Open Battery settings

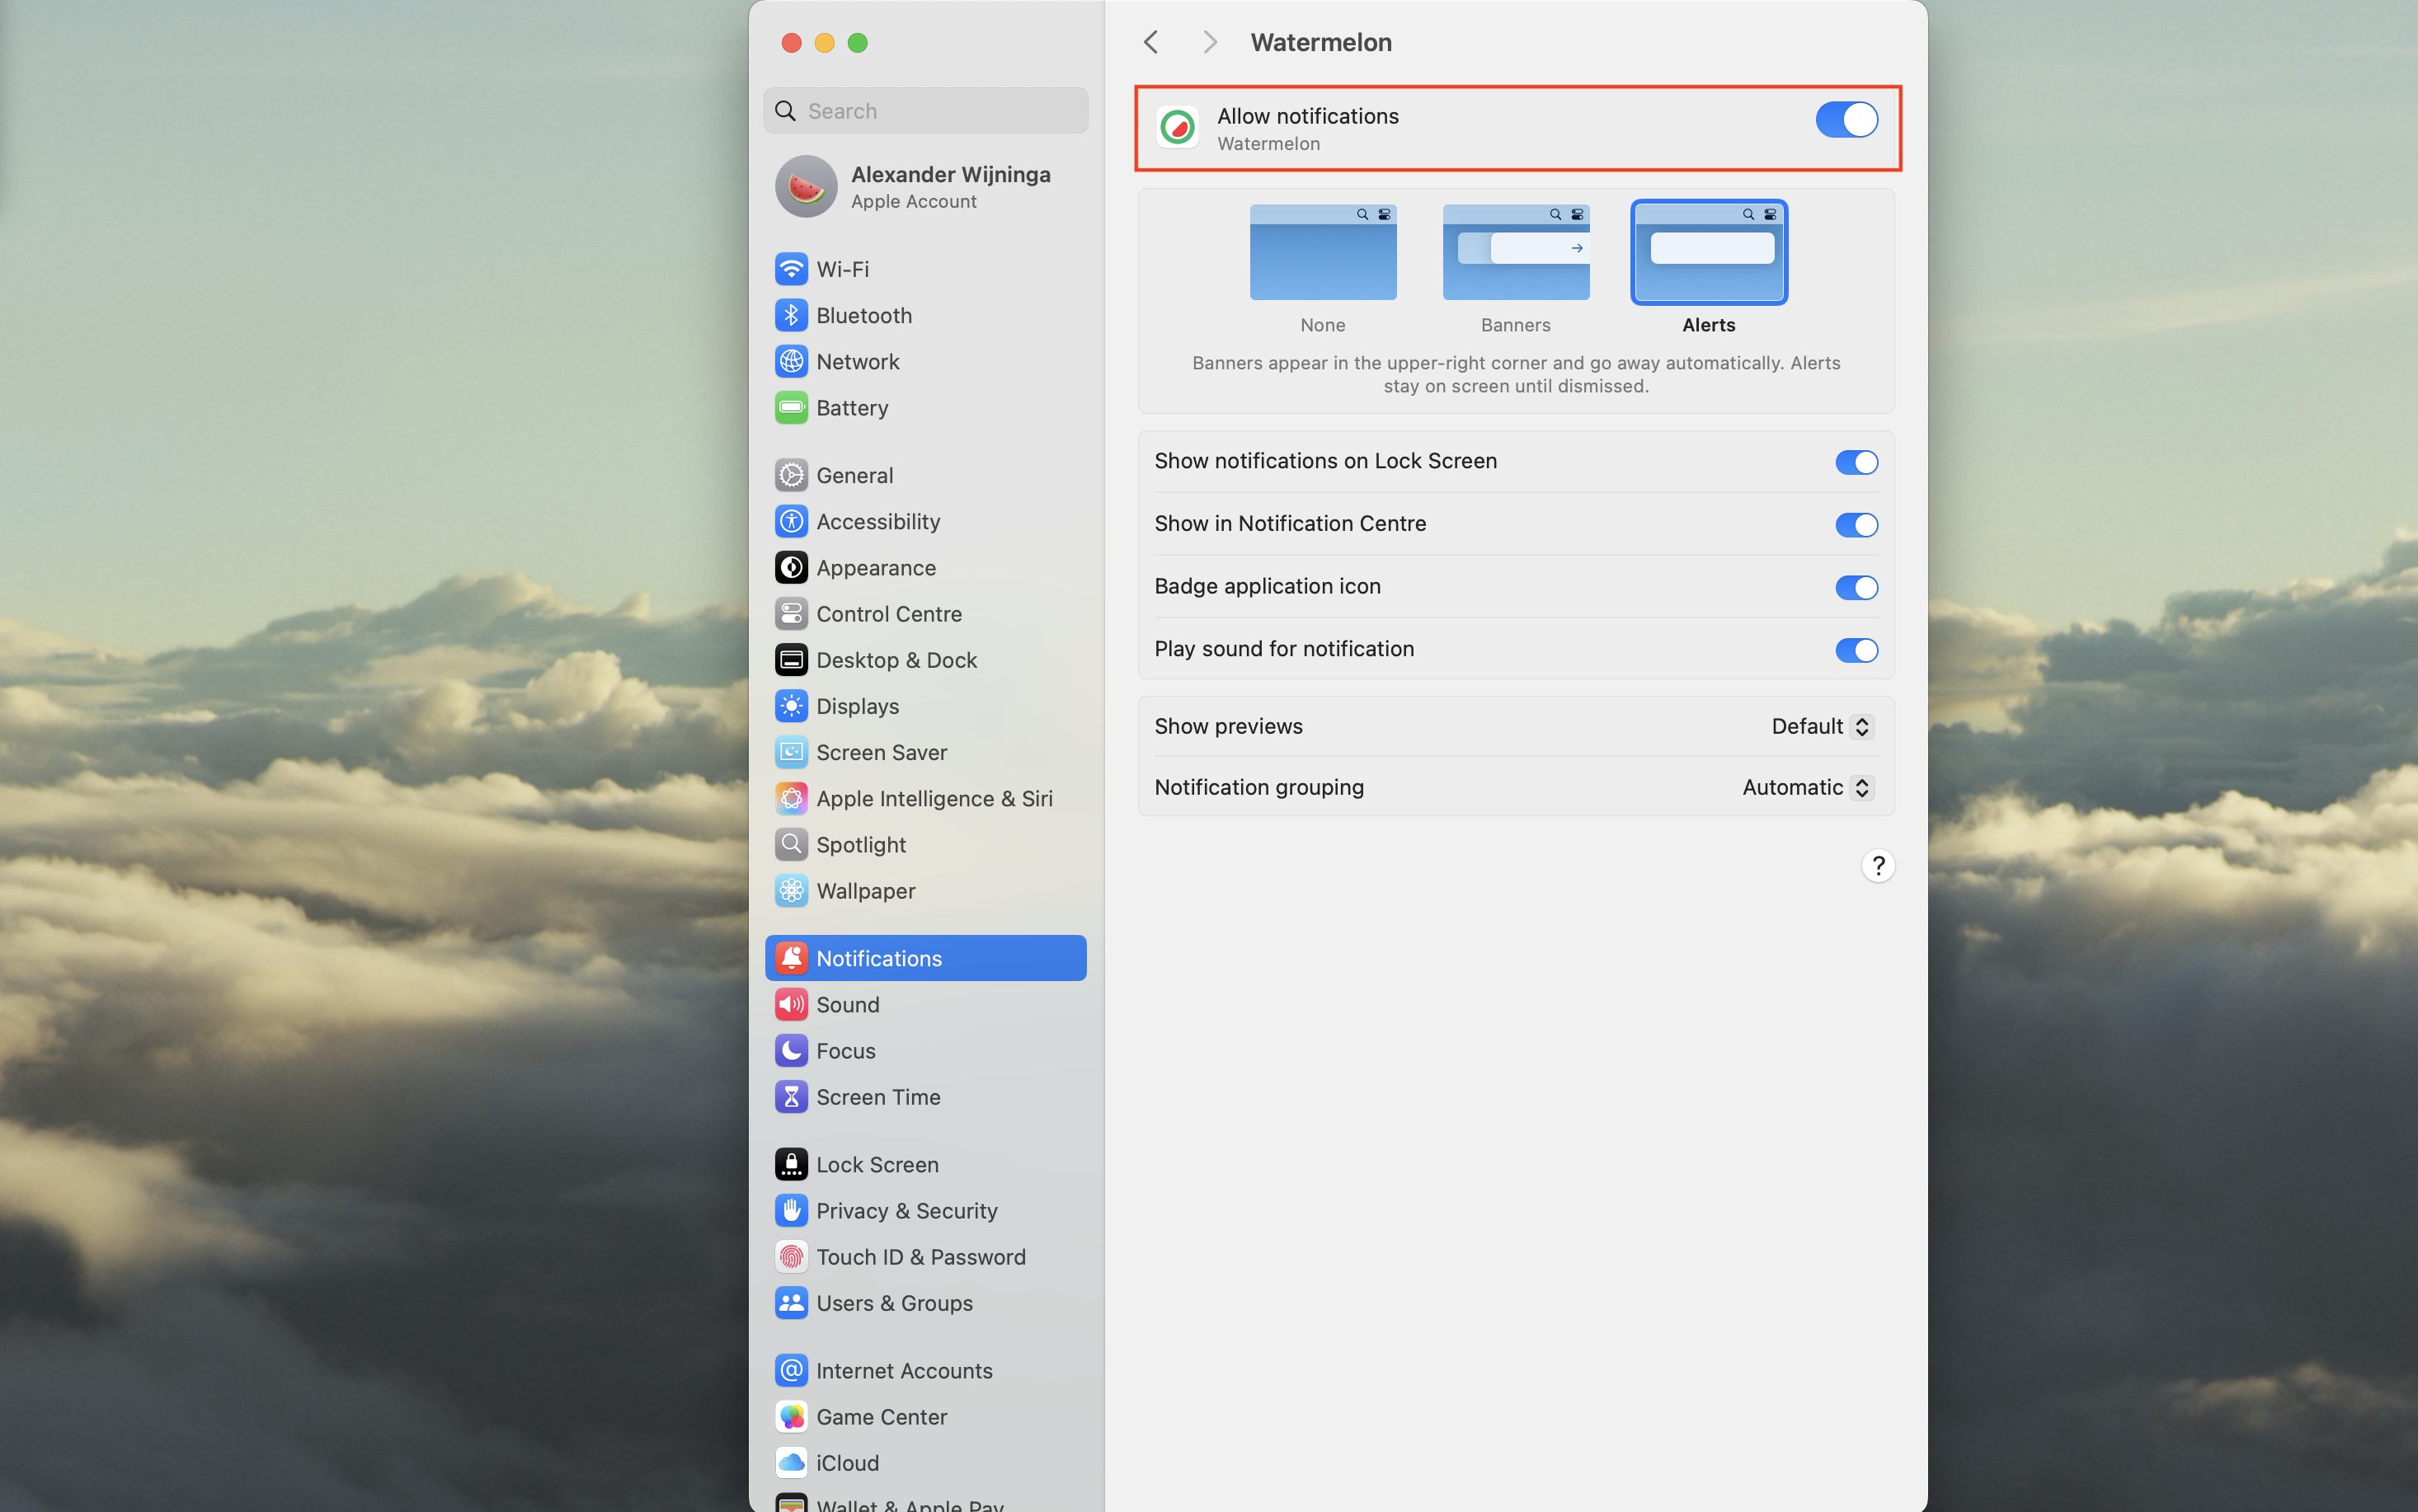(851, 407)
